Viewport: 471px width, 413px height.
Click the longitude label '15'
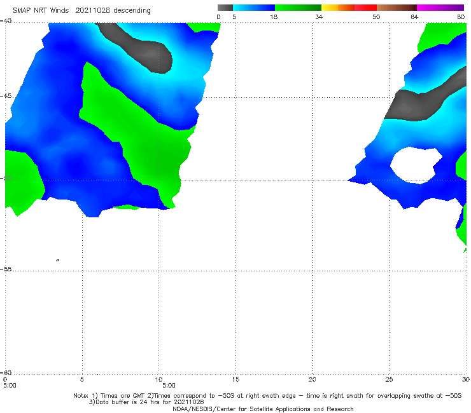(236, 379)
